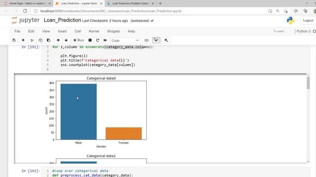Click the browser address bar URL

111,11
